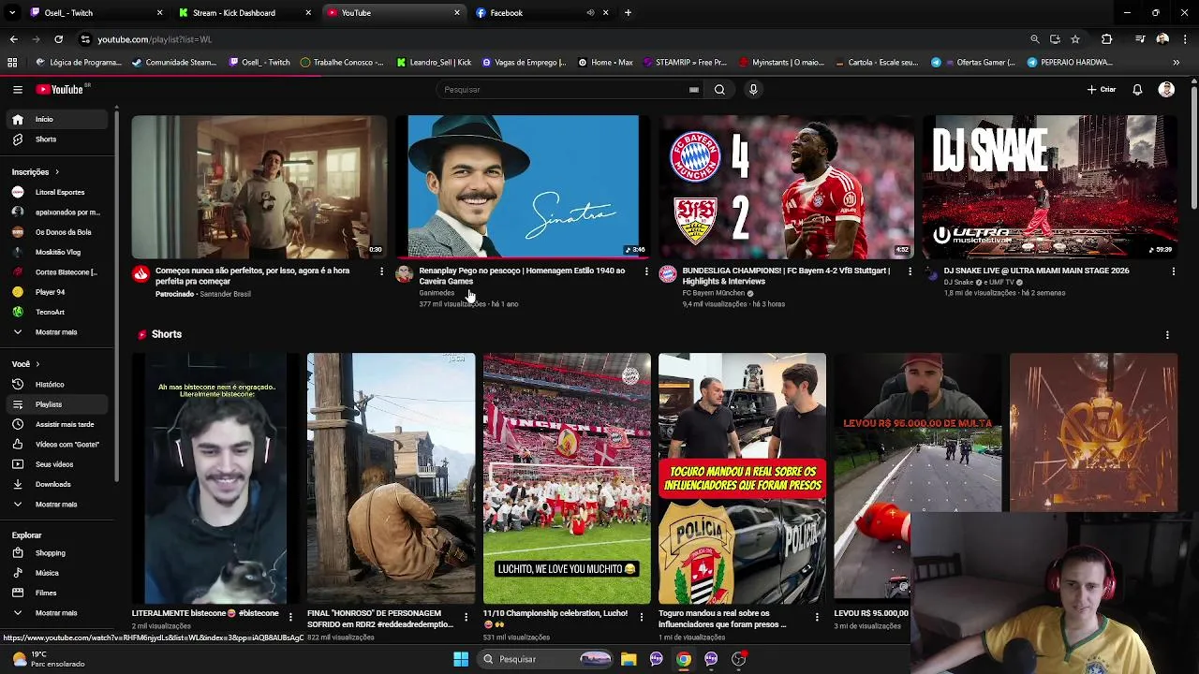Open Comunidade Steam bookmark
The height and width of the screenshot is (674, 1199).
(x=174, y=63)
